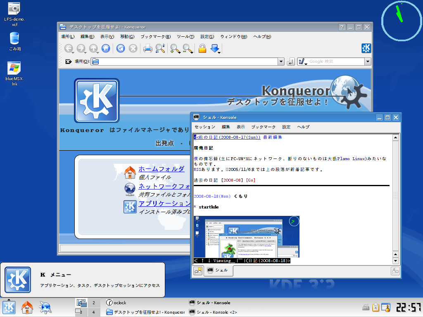423x317 pixels.
Task: Open the ホームフォルダ link
Action: coord(162,169)
